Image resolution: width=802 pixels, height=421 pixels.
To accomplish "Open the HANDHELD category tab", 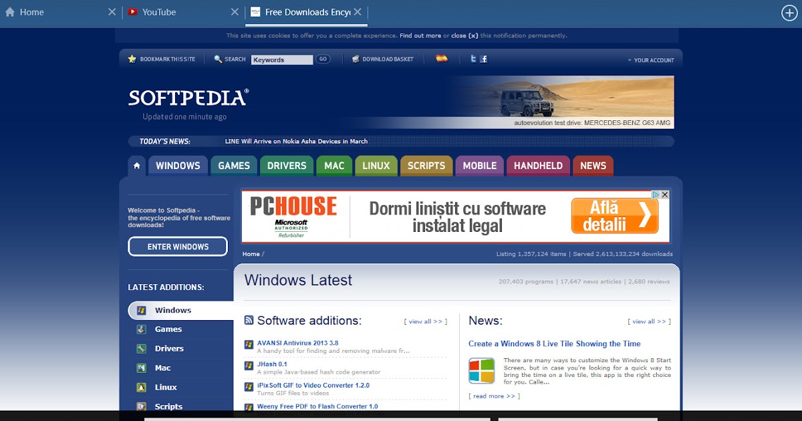I will [x=538, y=166].
